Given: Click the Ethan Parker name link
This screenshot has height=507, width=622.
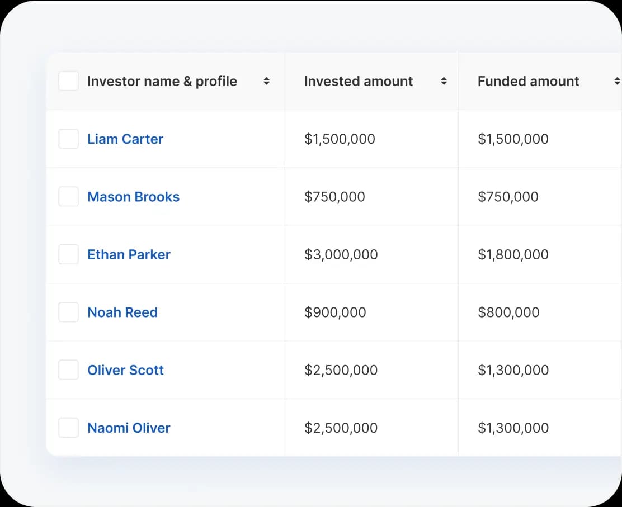Looking at the screenshot, I should coord(129,254).
